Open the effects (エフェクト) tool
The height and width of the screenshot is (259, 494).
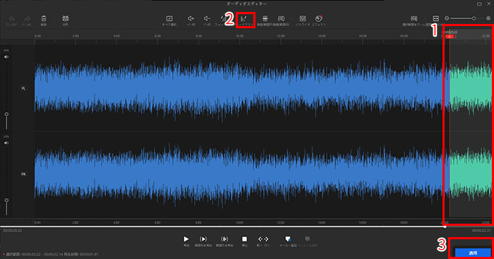point(318,18)
